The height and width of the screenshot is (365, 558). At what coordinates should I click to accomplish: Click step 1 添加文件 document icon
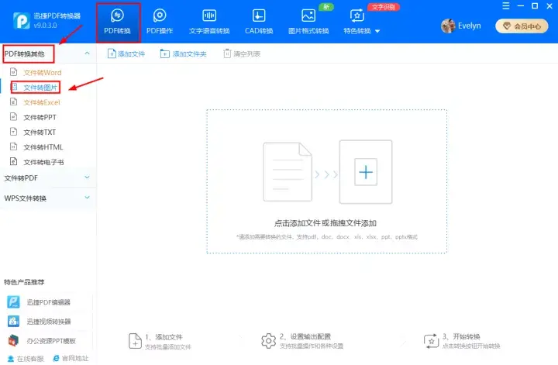pos(135,341)
